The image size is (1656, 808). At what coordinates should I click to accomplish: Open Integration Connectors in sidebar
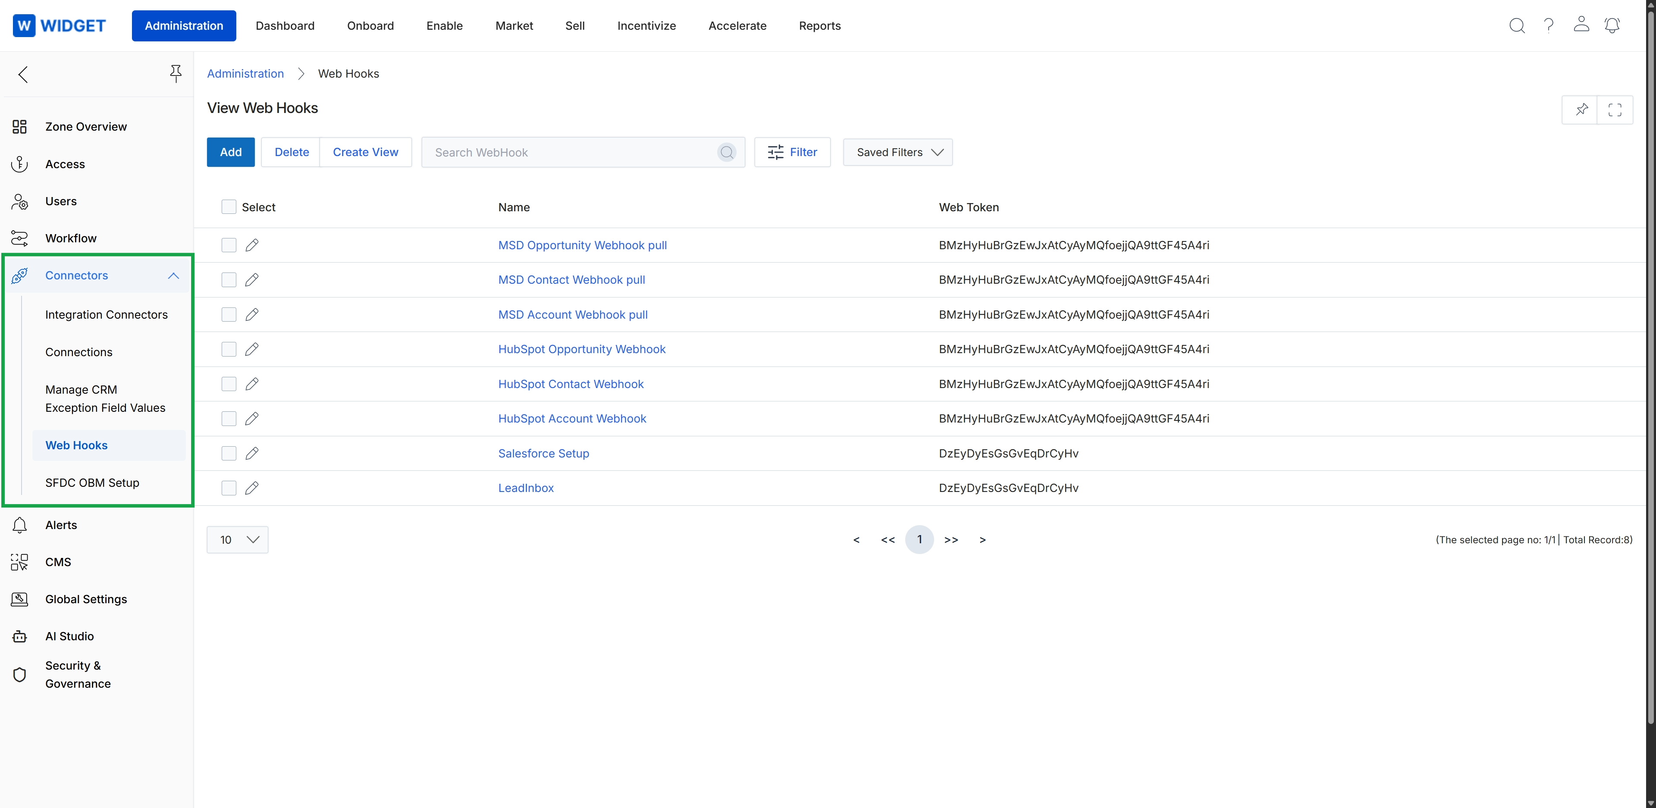106,315
